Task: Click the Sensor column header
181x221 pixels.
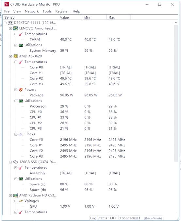Action: tap(30, 17)
